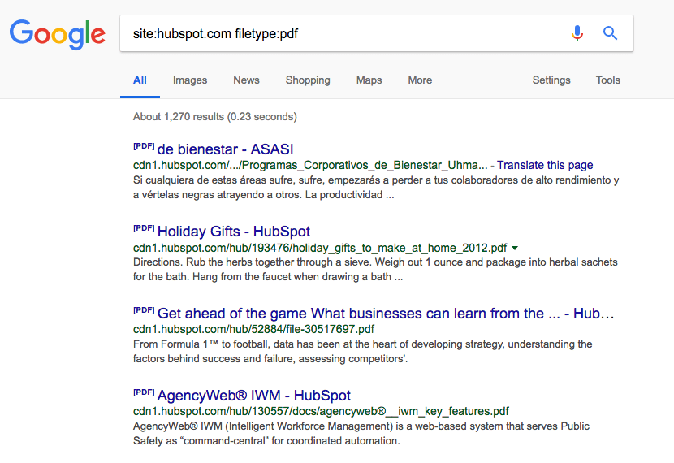
Task: Open the "Holiday Gifts - HubSpot" result
Action: click(233, 231)
